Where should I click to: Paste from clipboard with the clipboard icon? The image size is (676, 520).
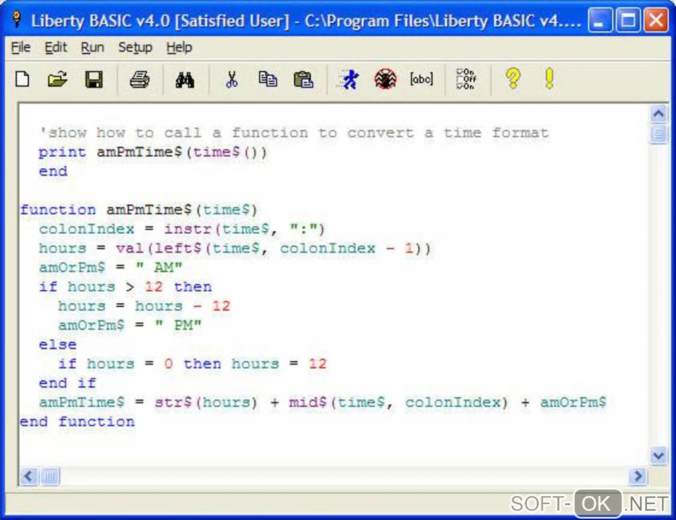click(x=303, y=79)
